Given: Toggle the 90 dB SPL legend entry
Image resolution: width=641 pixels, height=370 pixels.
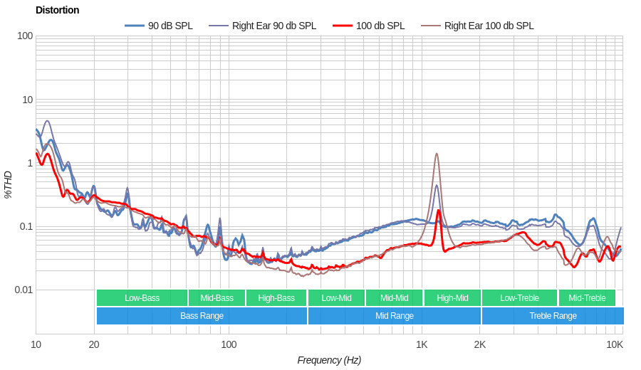Looking at the screenshot, I should coord(170,26).
